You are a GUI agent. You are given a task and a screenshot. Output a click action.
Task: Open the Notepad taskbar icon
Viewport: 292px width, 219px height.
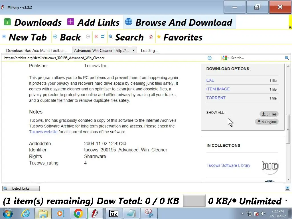coord(131,214)
